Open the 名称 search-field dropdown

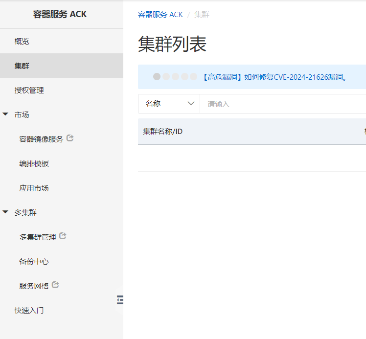click(x=169, y=104)
